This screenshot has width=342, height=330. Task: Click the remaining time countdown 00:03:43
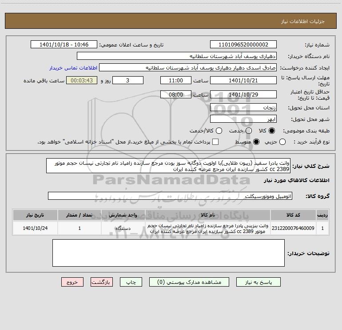(x=82, y=81)
